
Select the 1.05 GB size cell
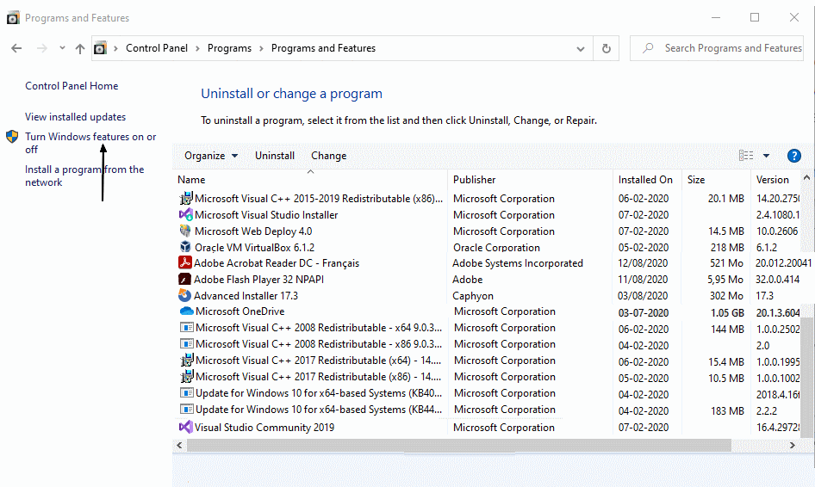pyautogui.click(x=727, y=312)
